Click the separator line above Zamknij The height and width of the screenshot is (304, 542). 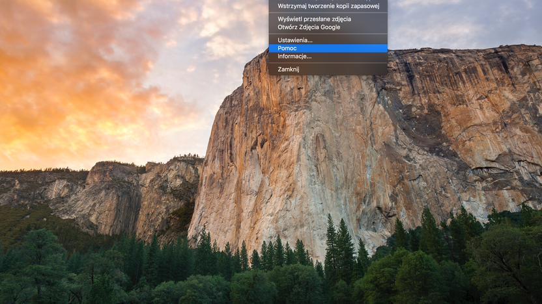(328, 63)
